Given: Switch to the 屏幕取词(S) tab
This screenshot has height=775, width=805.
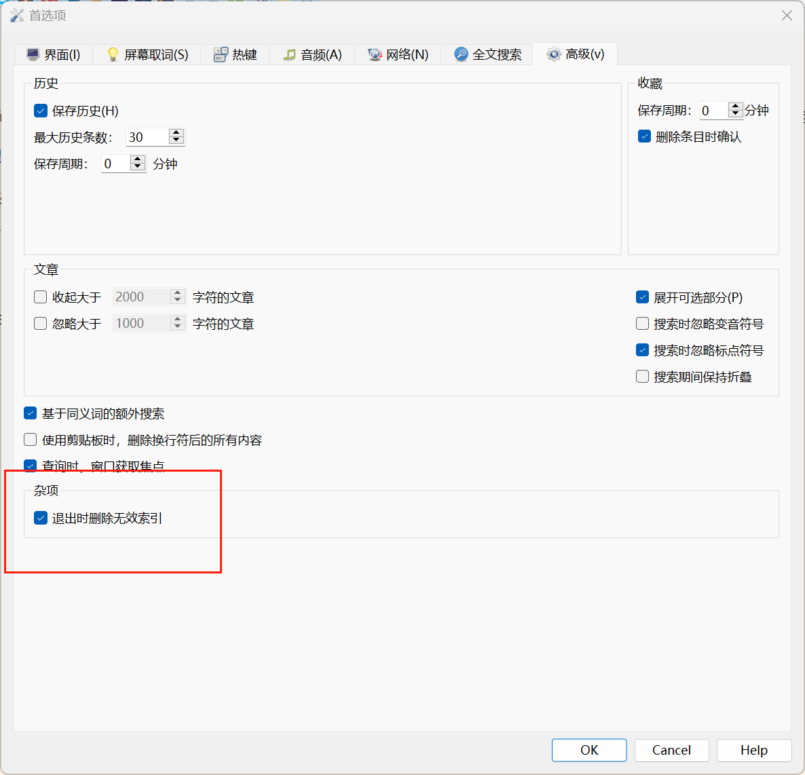Looking at the screenshot, I should click(x=147, y=54).
